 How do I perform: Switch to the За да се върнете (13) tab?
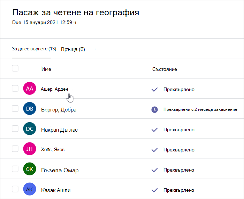pyautogui.click(x=34, y=49)
